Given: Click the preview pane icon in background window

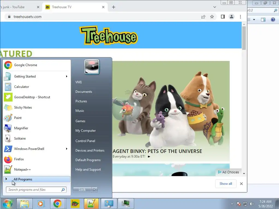Looking at the screenshot, I should [263, 20].
